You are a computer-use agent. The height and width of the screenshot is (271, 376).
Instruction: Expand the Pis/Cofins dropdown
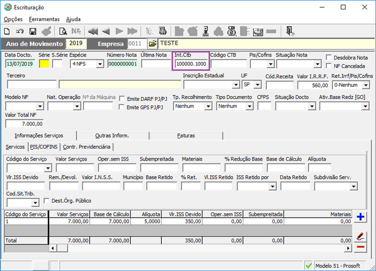(271, 64)
